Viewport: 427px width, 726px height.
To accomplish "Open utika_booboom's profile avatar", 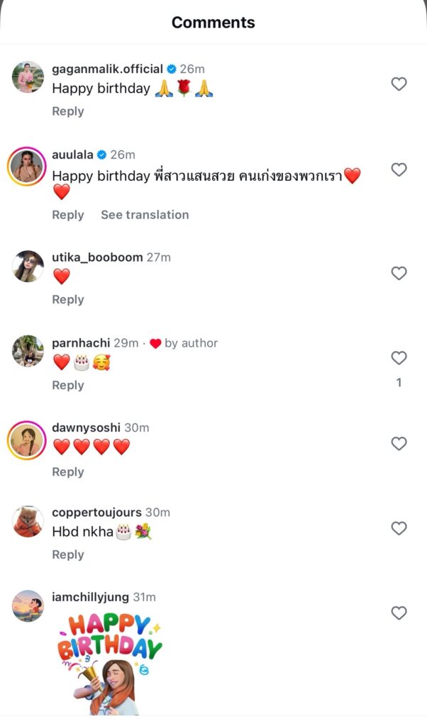I will tap(28, 267).
